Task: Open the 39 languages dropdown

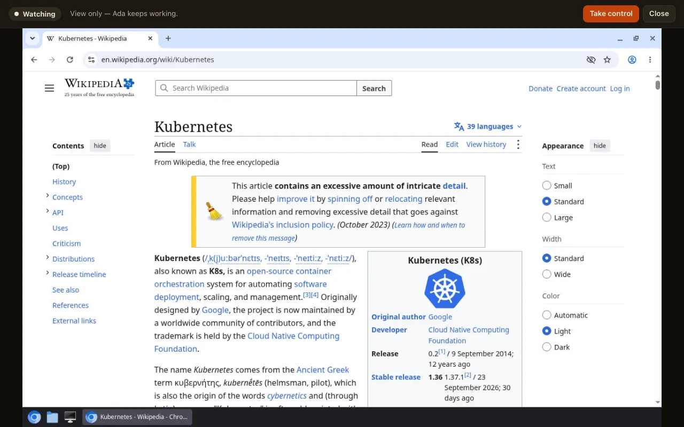Action: pos(488,126)
